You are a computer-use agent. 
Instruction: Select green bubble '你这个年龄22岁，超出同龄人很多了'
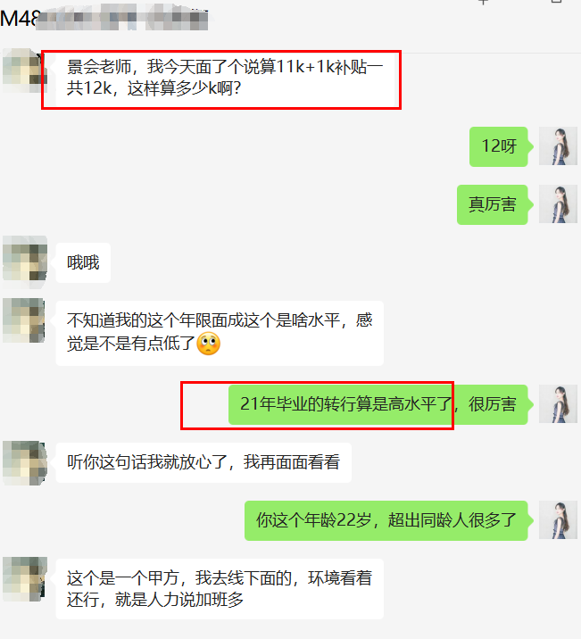pos(386,520)
